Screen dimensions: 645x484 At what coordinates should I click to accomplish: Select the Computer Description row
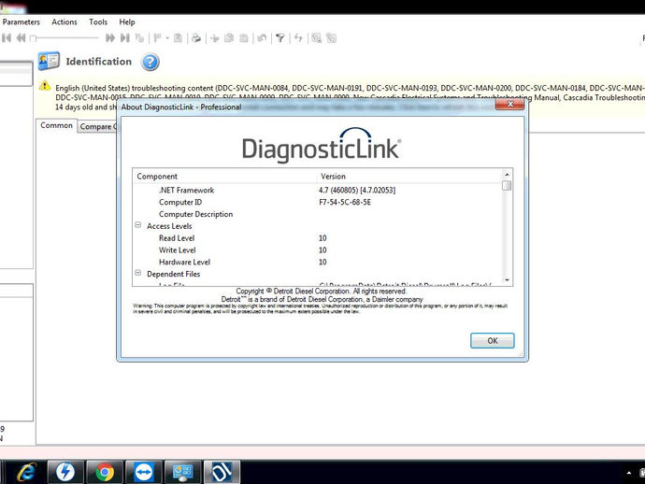point(318,214)
